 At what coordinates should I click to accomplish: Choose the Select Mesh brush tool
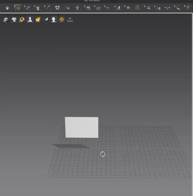(x=27, y=8)
